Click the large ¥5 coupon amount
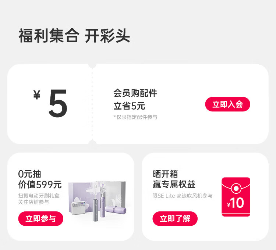The image size is (276, 250). (52, 103)
